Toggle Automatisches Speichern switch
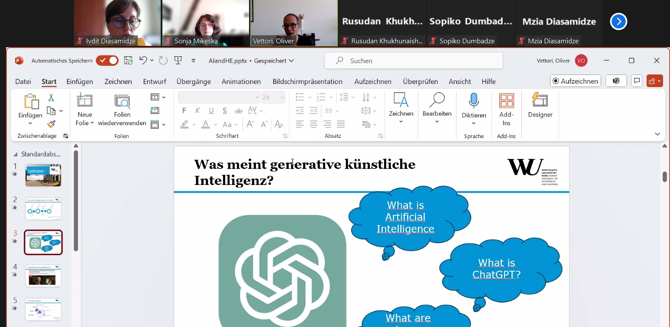Image resolution: width=670 pixels, height=327 pixels. coord(107,61)
